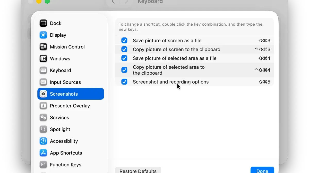The width and height of the screenshot is (309, 173).
Task: Click the Screenshots camera icon
Action: 43,94
